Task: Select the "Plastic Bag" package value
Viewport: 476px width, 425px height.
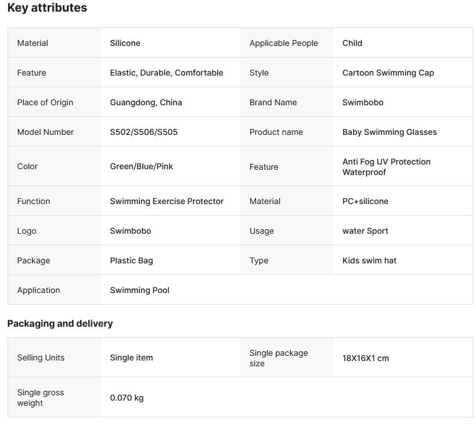Action: click(x=131, y=260)
